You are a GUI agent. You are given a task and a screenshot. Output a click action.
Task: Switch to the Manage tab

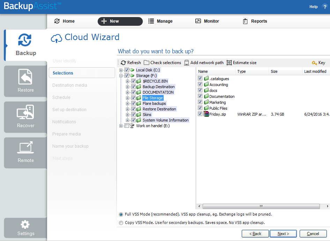click(x=160, y=21)
